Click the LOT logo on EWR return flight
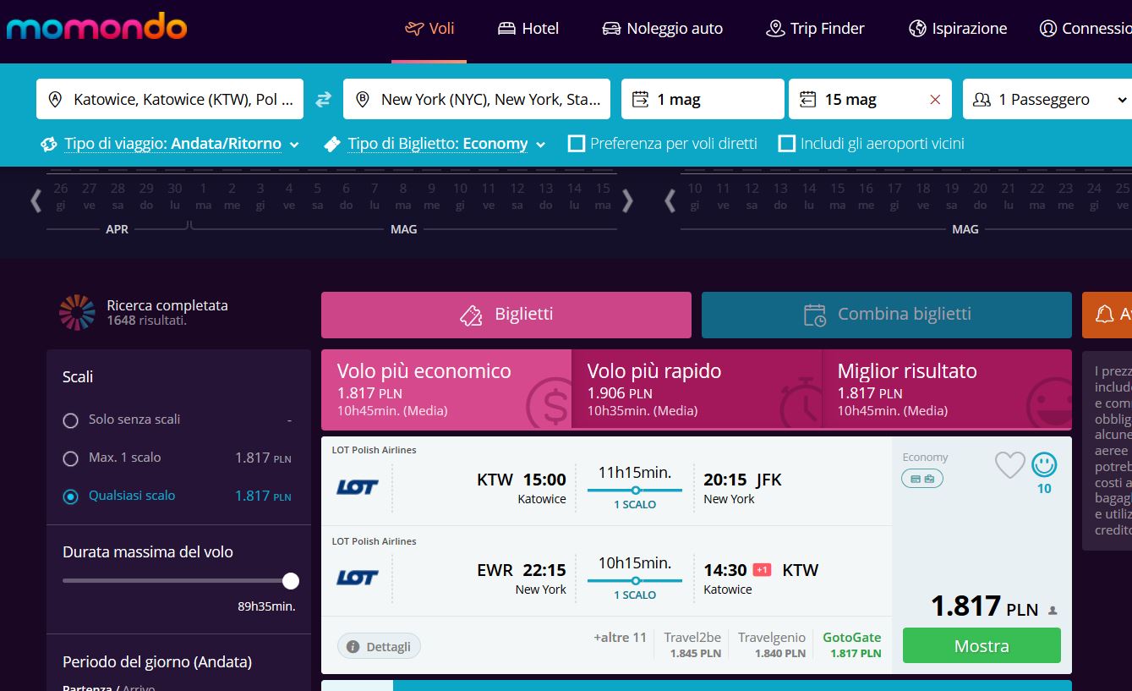This screenshot has width=1132, height=691. coord(358,578)
